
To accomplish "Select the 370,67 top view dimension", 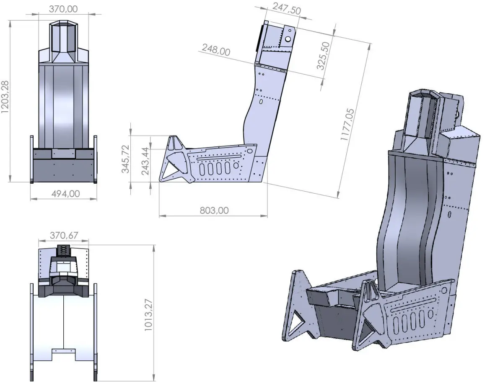I will (x=64, y=236).
